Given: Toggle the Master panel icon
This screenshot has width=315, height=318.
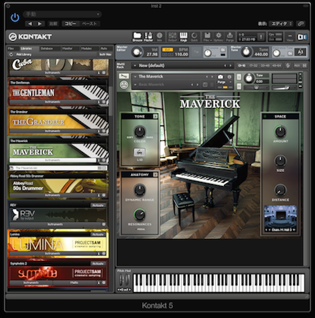Looking at the screenshot, I should 148,37.
